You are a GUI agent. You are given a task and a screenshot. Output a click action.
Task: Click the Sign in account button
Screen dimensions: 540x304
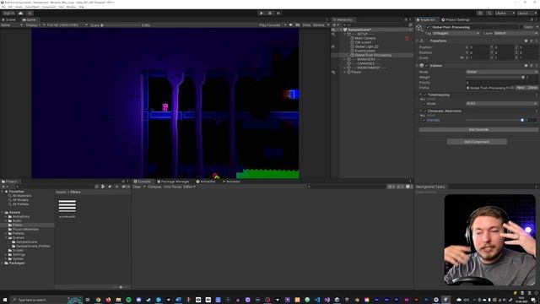[9, 14]
